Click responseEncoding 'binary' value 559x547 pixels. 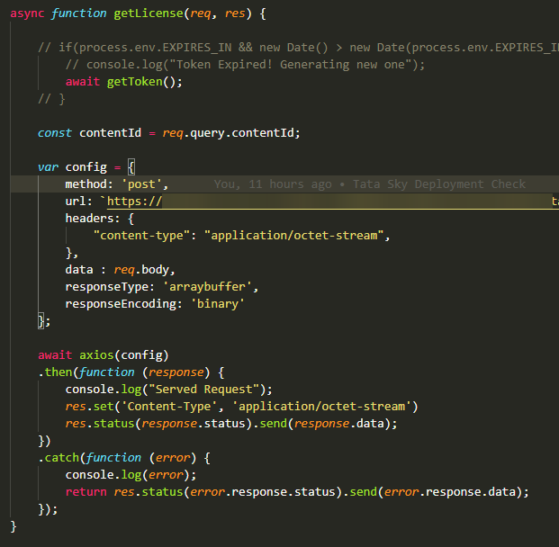tap(218, 304)
